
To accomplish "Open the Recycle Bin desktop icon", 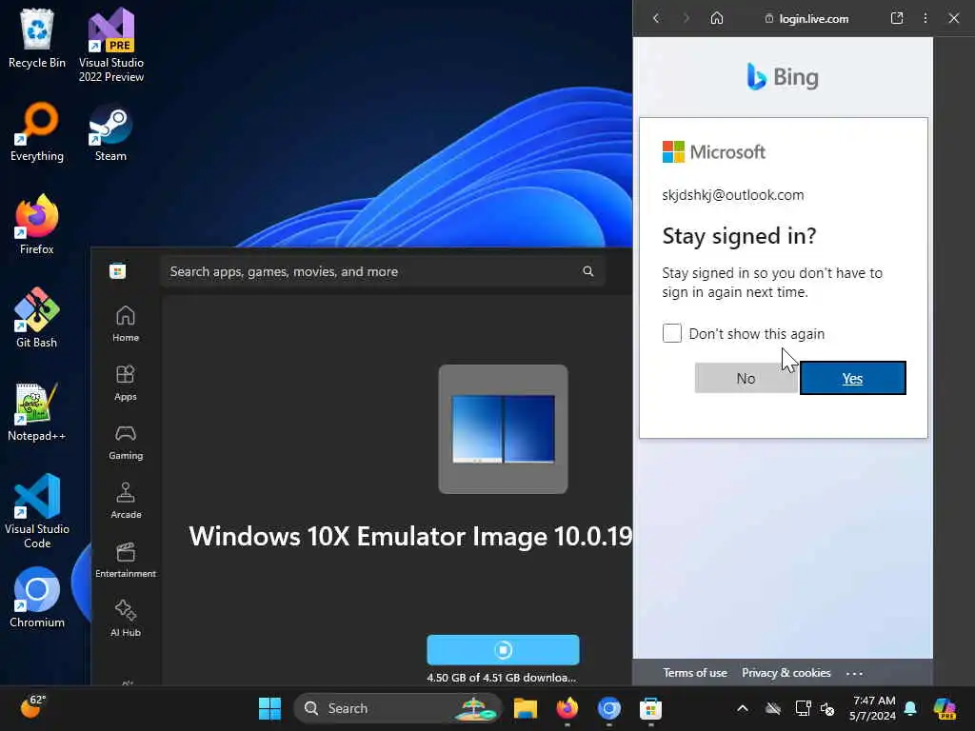I will point(37,38).
